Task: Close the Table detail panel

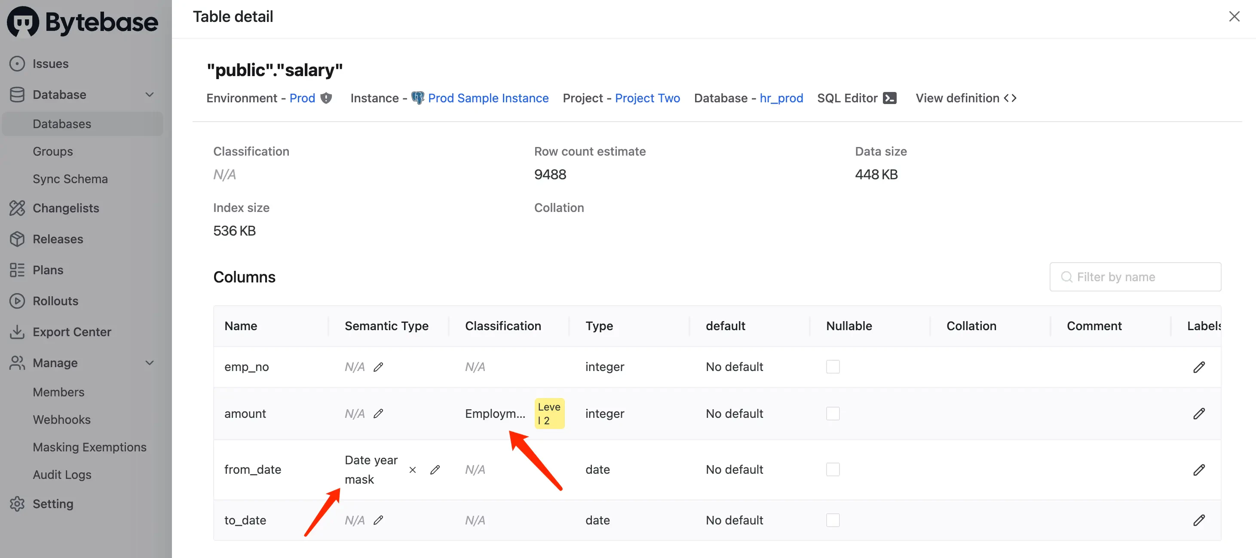Action: (1234, 17)
